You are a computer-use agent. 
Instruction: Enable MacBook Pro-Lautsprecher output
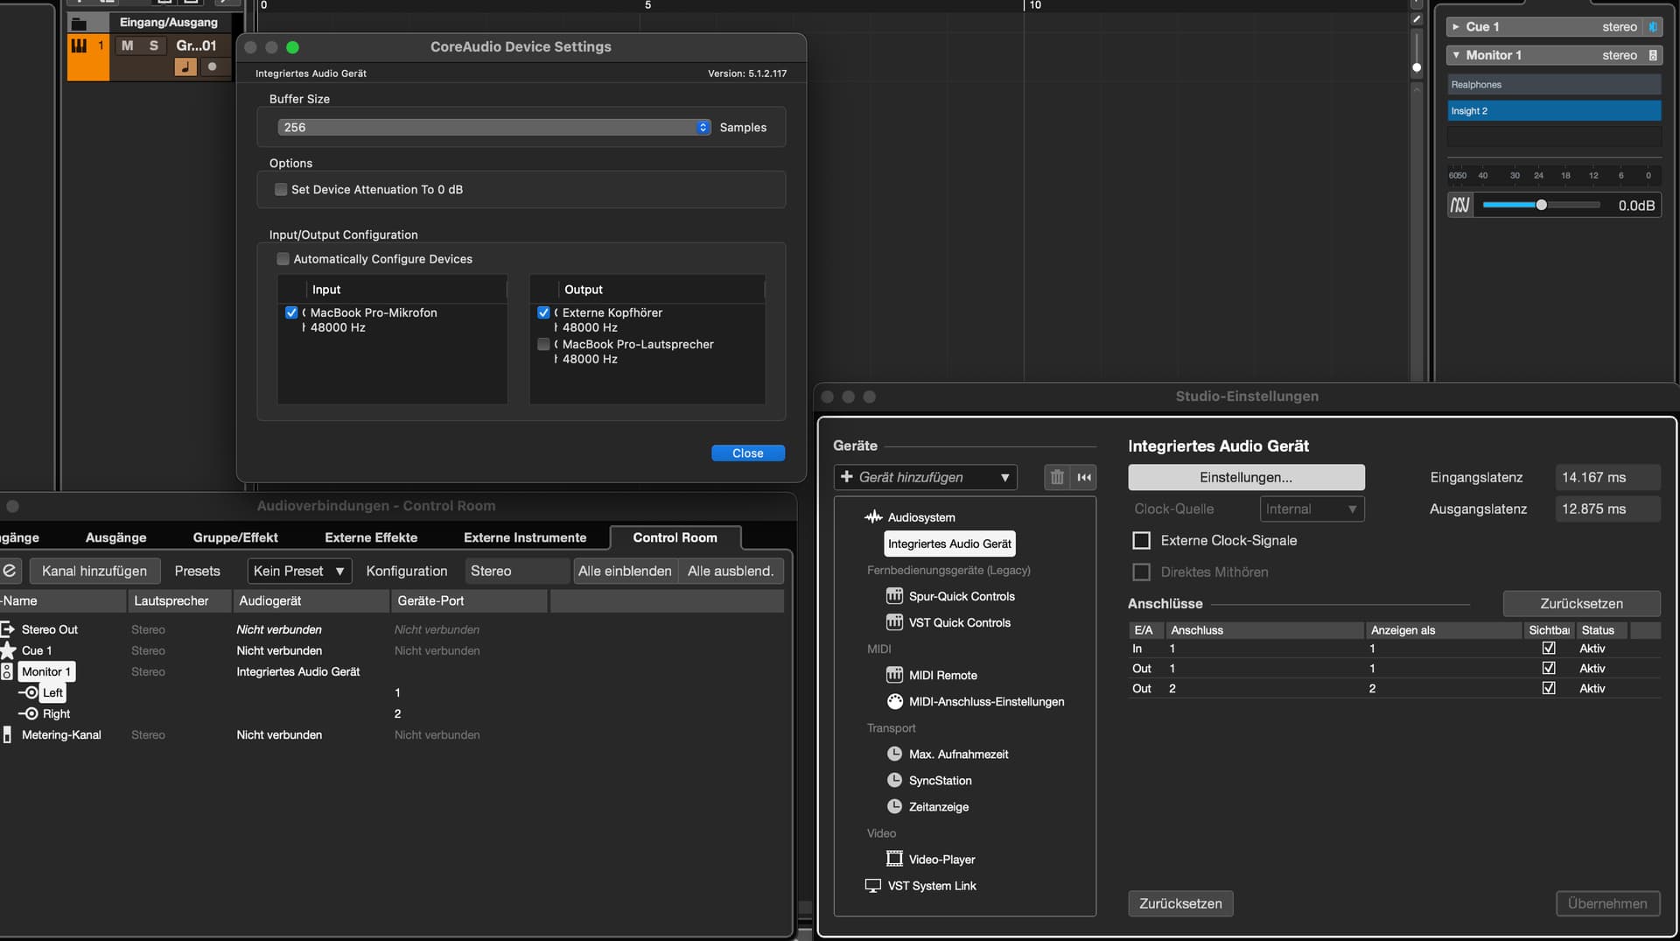(x=543, y=344)
